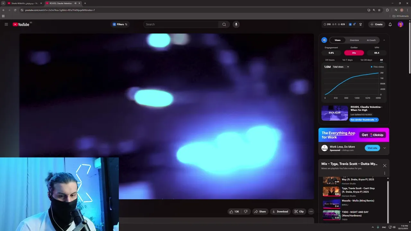This screenshot has height=231, width=411.
Task: Go back in browser
Action: pyautogui.click(x=3, y=10)
